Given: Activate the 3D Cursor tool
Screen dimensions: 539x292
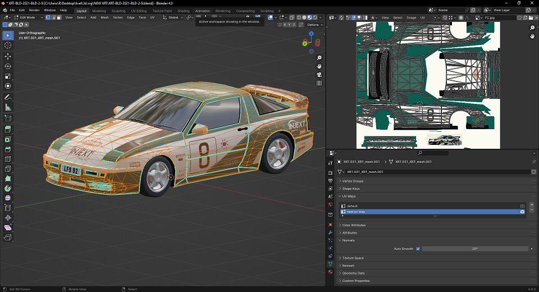Looking at the screenshot, I should click(x=8, y=45).
